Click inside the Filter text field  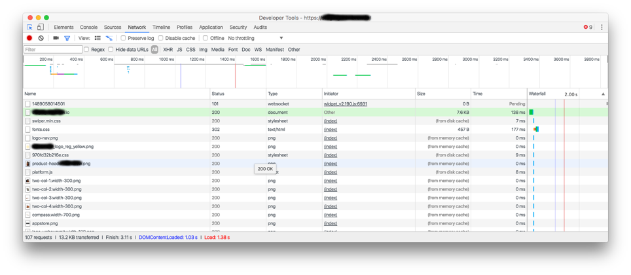tap(53, 50)
